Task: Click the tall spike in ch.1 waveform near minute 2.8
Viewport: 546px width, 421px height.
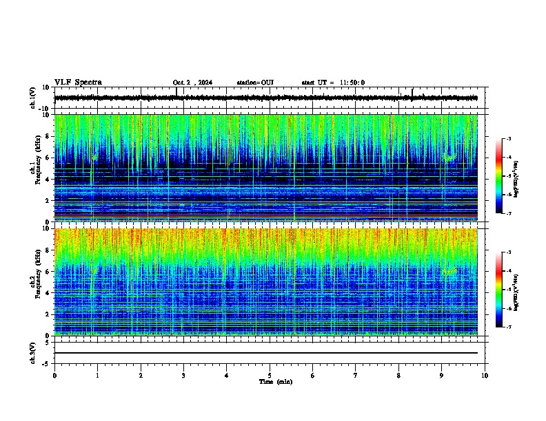Action: click(176, 91)
